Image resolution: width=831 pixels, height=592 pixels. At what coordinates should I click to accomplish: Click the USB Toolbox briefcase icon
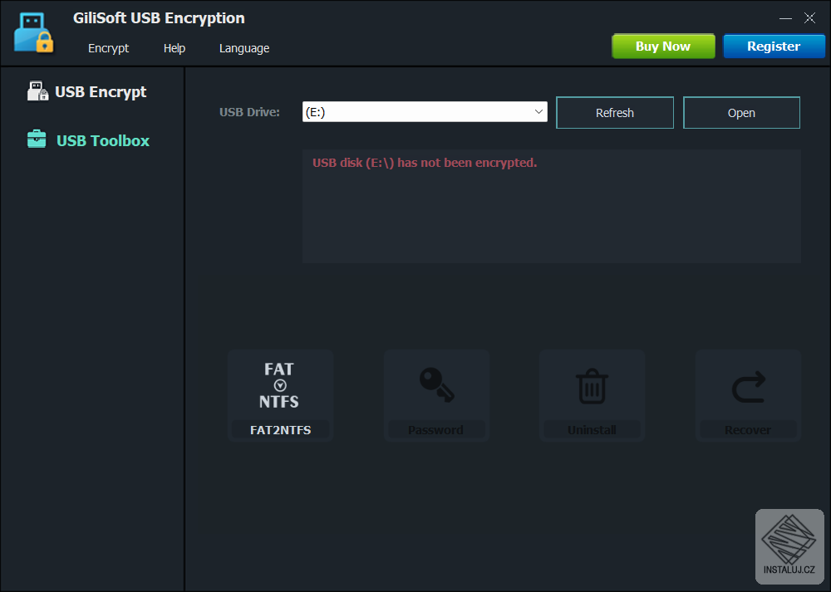pos(37,139)
